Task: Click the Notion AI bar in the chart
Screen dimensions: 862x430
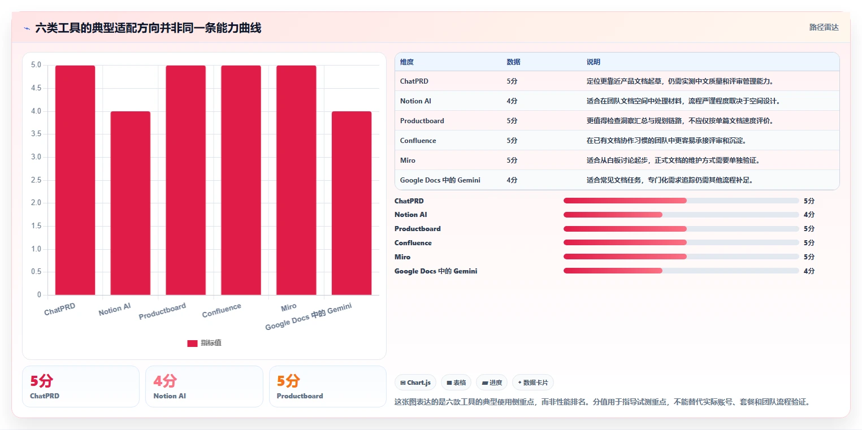Action: pyautogui.click(x=131, y=203)
